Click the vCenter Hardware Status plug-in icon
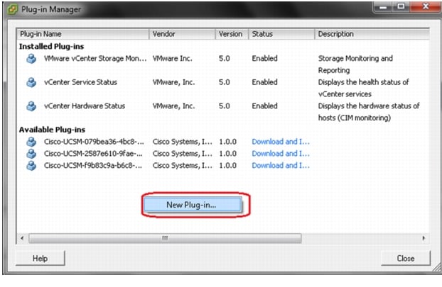Screen dimensions: 442x287 click(31, 106)
